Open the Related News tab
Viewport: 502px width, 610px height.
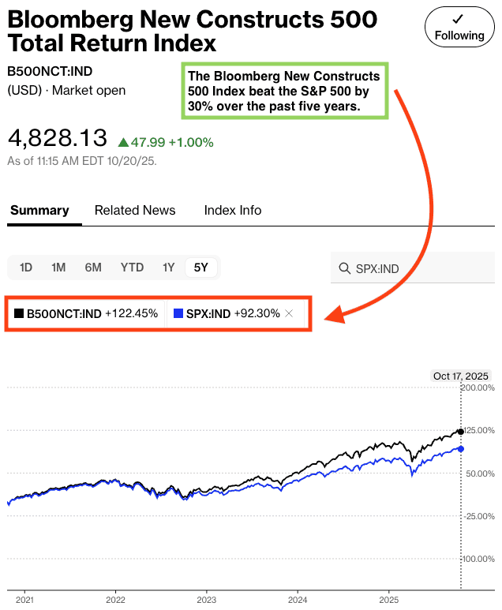coord(135,210)
